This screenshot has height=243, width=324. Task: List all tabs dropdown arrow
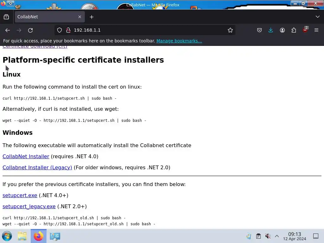tap(318, 17)
